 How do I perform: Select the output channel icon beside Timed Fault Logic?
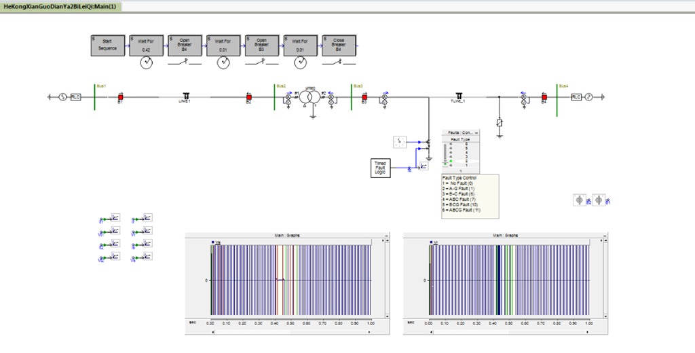pyautogui.click(x=424, y=166)
